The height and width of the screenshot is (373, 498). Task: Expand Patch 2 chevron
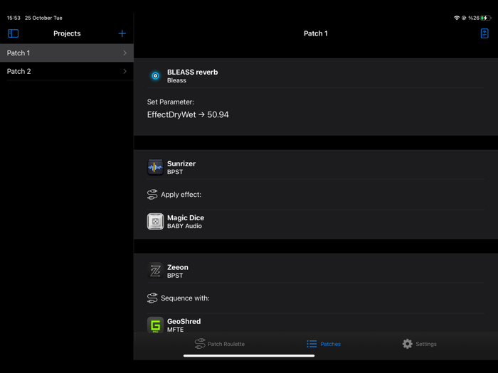tap(124, 71)
